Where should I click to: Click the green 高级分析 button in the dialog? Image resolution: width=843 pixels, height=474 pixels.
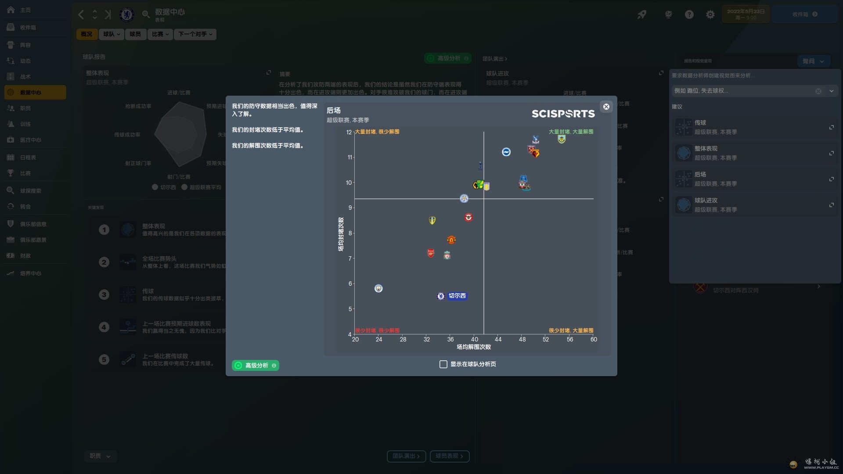[x=256, y=366]
